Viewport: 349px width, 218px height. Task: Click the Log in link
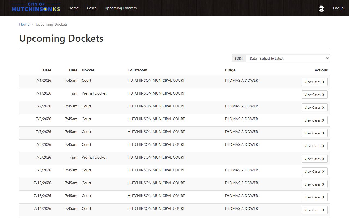click(x=338, y=8)
